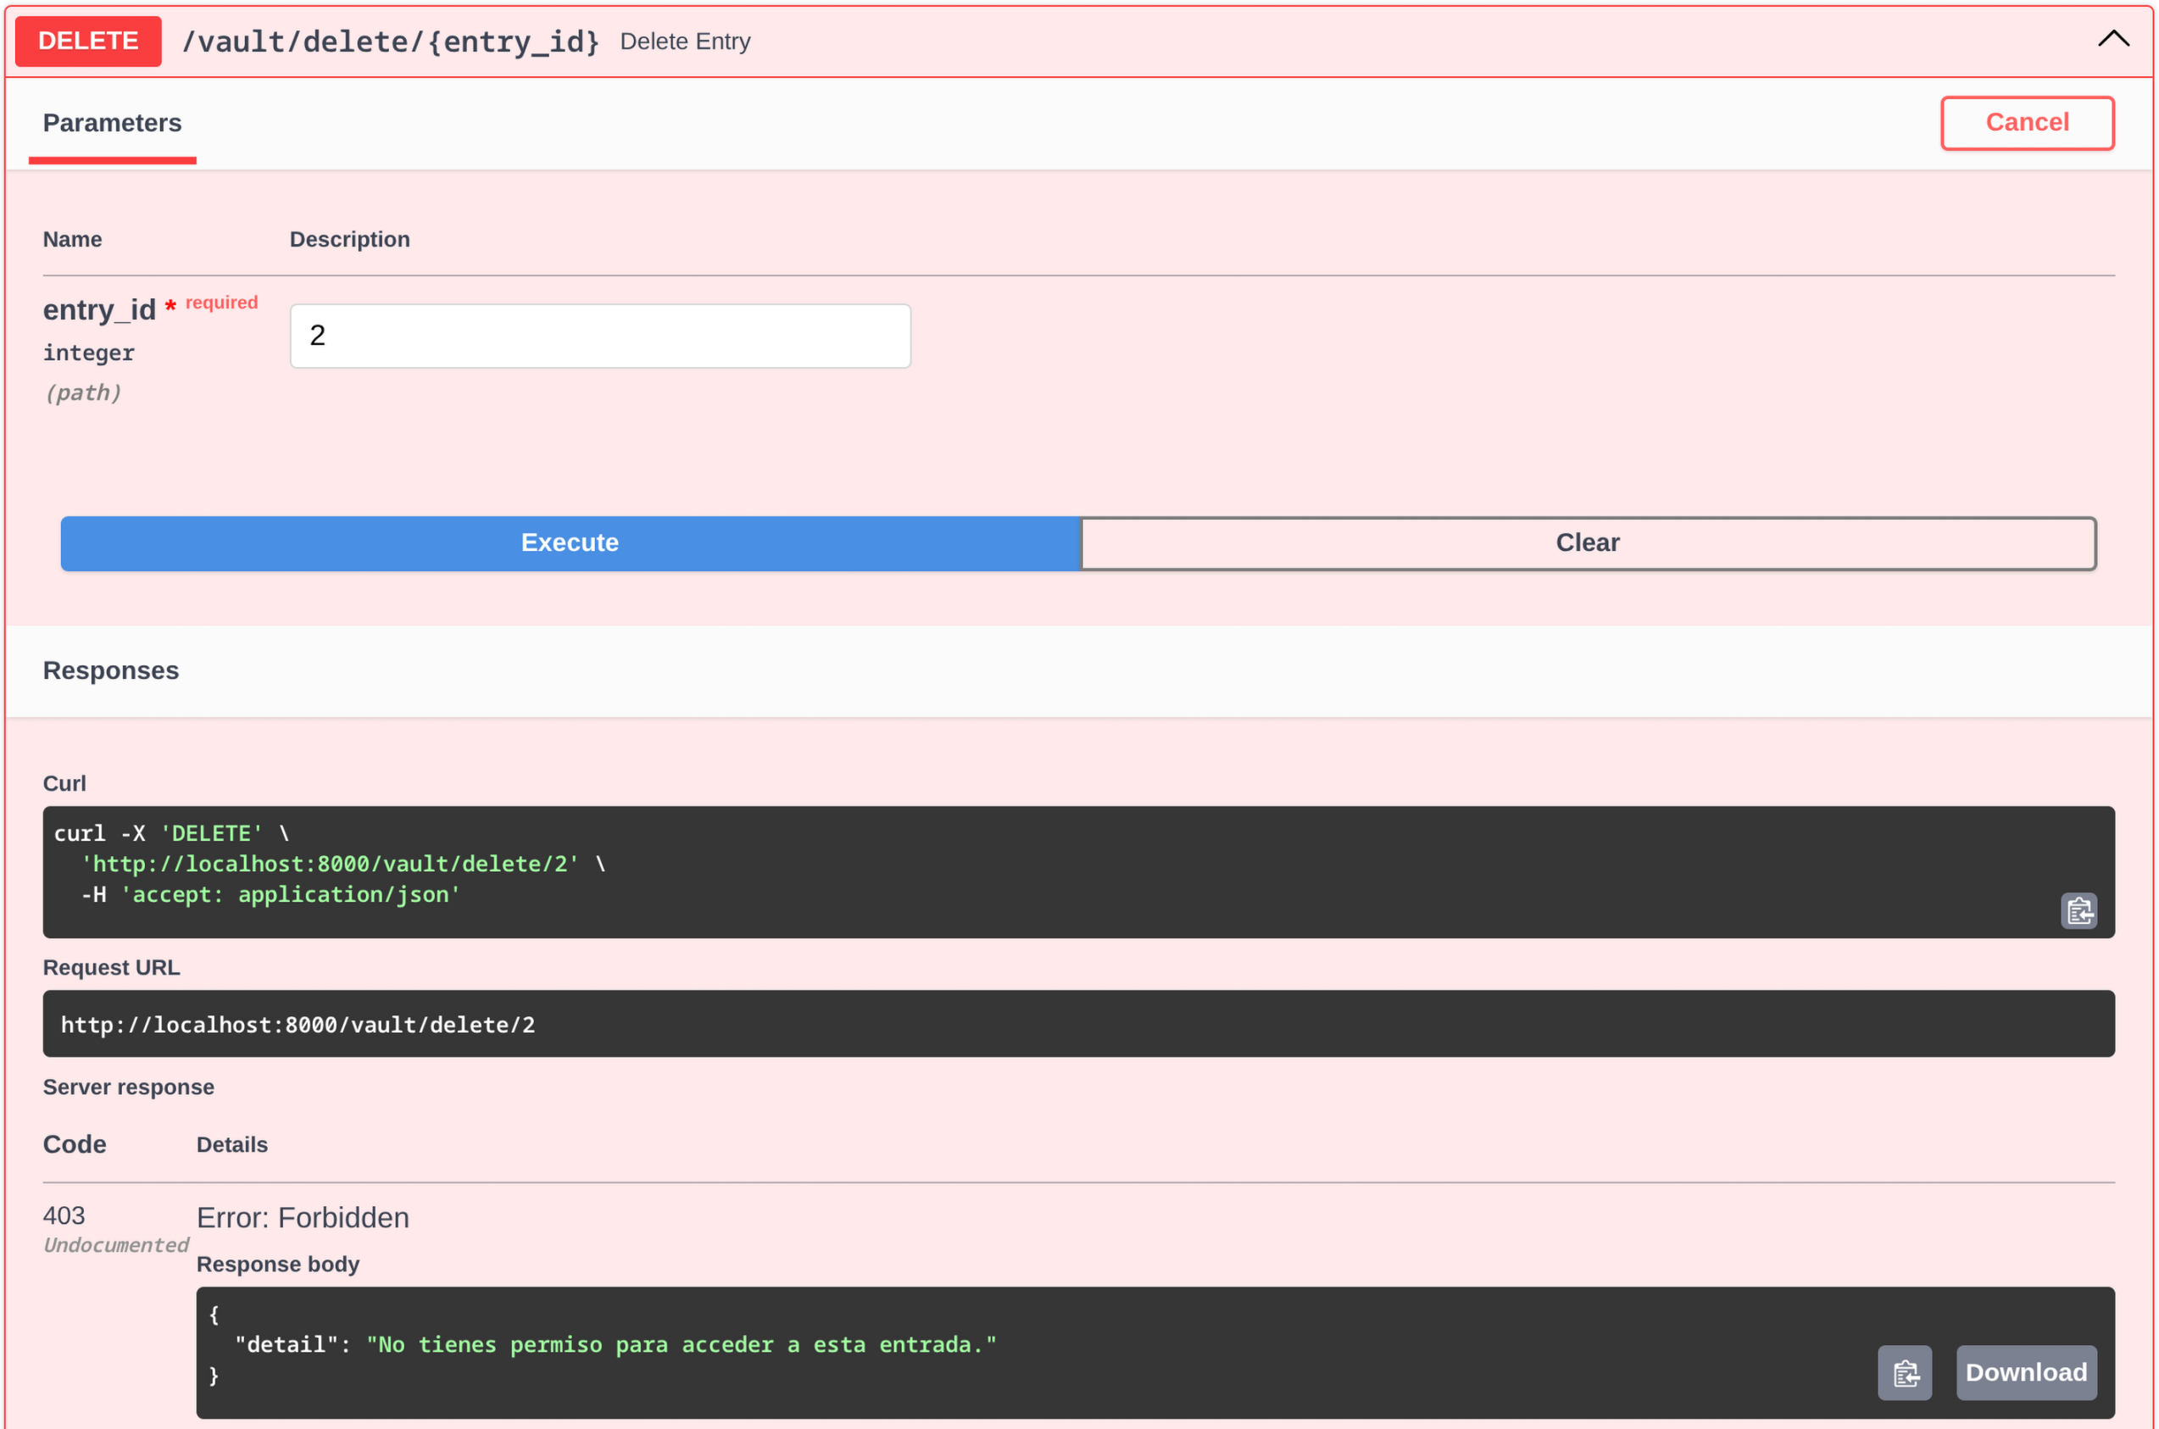The image size is (2159, 1429).
Task: Click the red DELETE method badge
Action: click(x=88, y=41)
